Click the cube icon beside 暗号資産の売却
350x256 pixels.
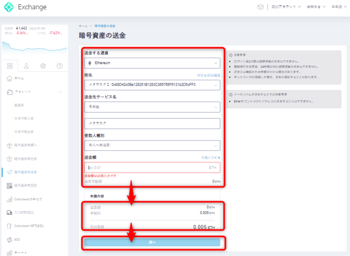coord(9,159)
